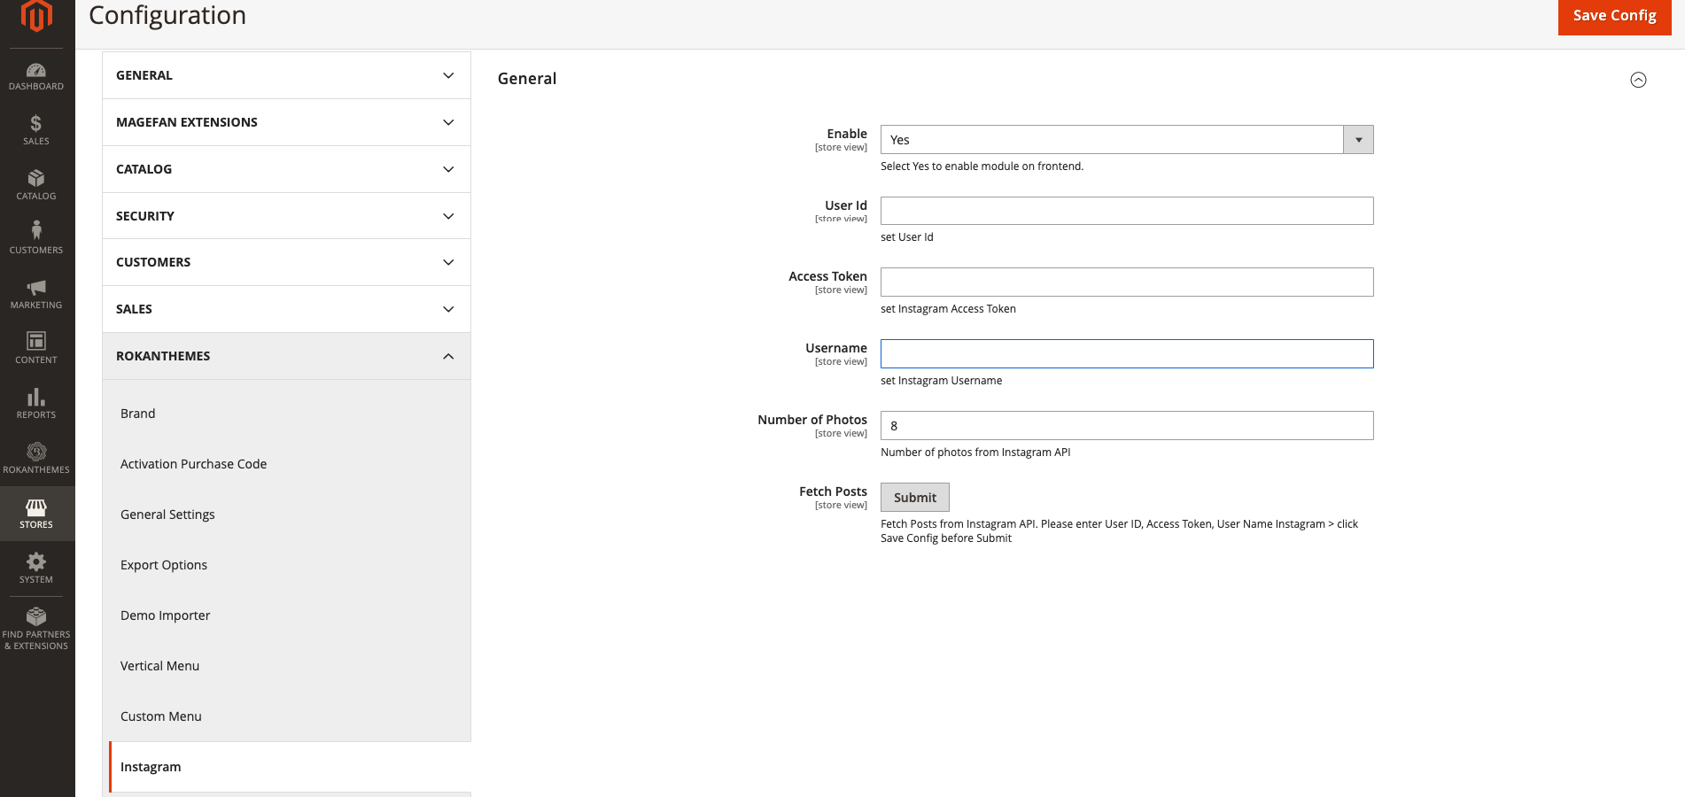
Task: Open the Reports sidebar menu
Action: pos(36,405)
